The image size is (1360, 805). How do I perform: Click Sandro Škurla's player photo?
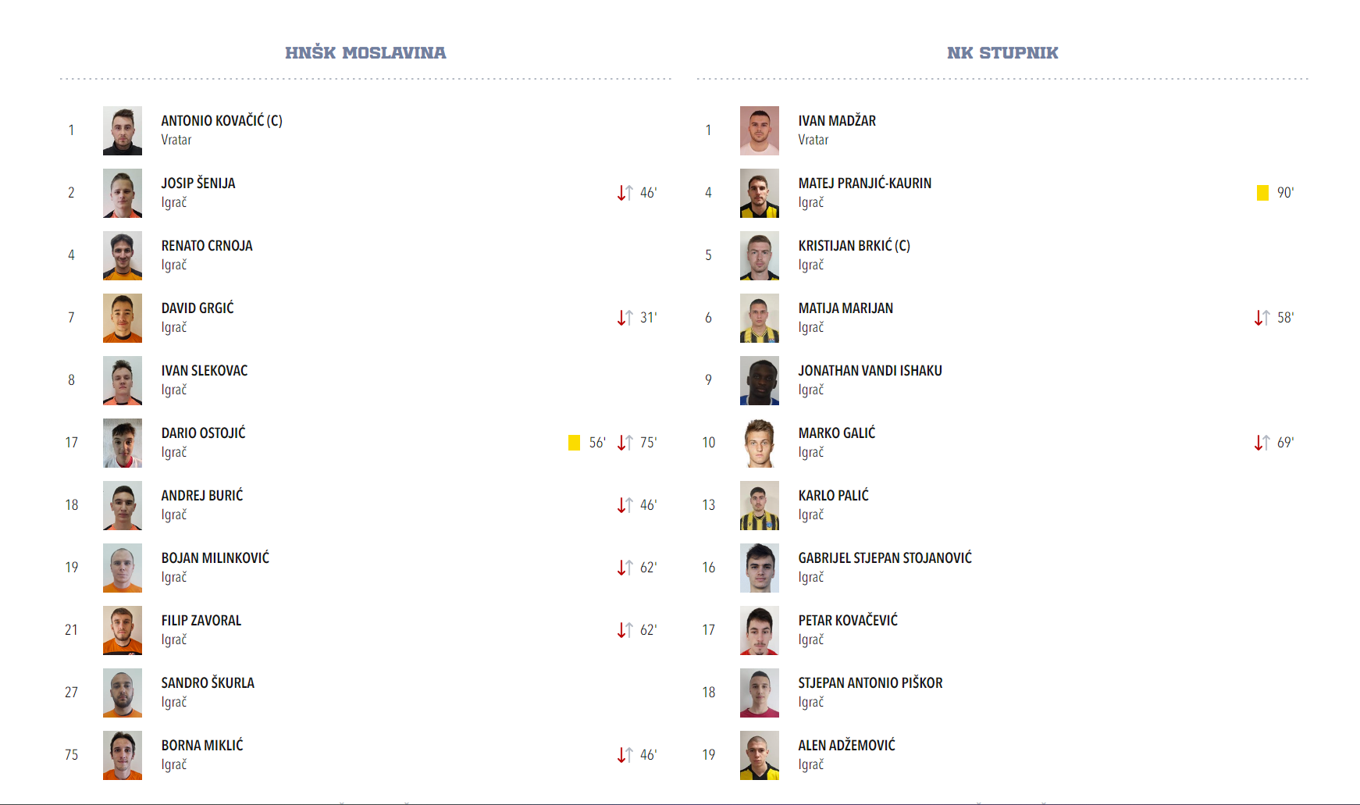123,693
